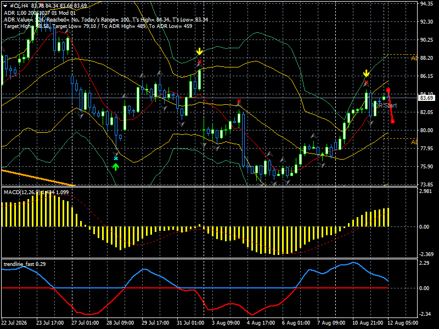This screenshot has height=329, width=439.
Task: Click the 29 Jul 17:00 time label
Action: 155,322
